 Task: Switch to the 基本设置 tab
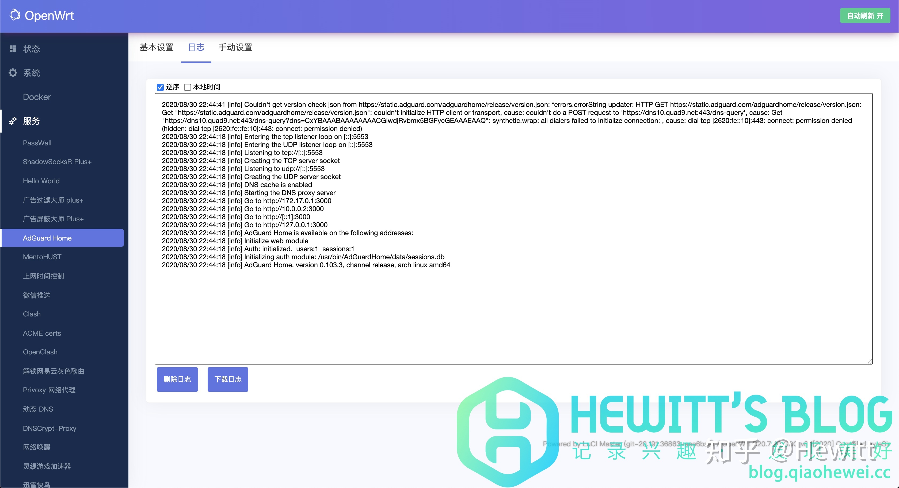click(157, 47)
